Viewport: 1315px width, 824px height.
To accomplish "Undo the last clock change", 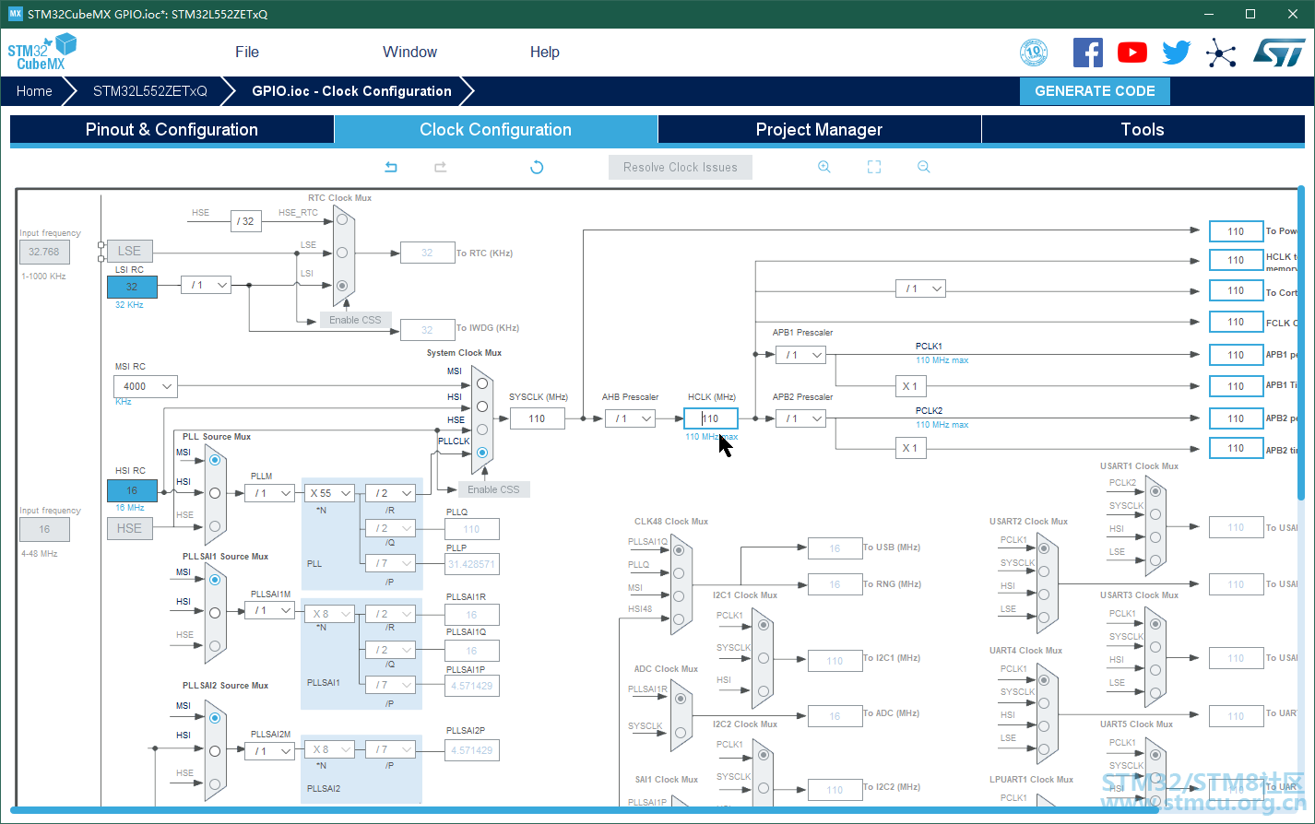I will click(x=391, y=167).
